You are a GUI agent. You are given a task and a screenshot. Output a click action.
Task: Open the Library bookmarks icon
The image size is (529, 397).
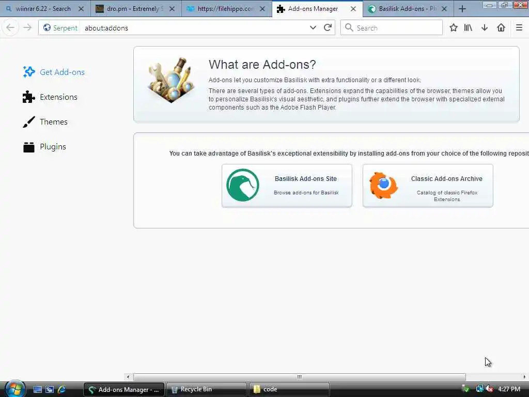click(x=468, y=28)
